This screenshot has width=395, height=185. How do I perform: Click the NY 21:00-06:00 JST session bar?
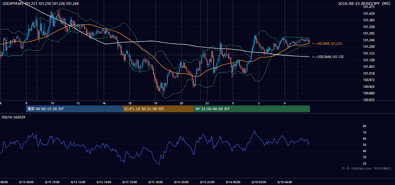pyautogui.click(x=252, y=109)
